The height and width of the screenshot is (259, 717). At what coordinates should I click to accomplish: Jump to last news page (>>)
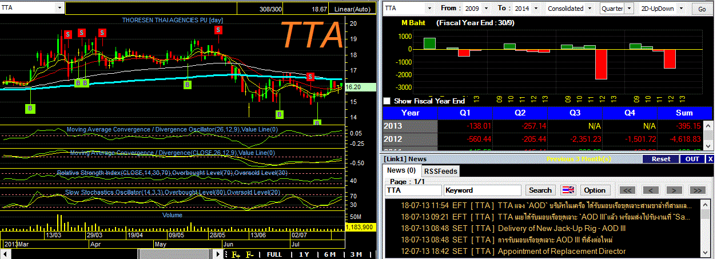coord(697,190)
